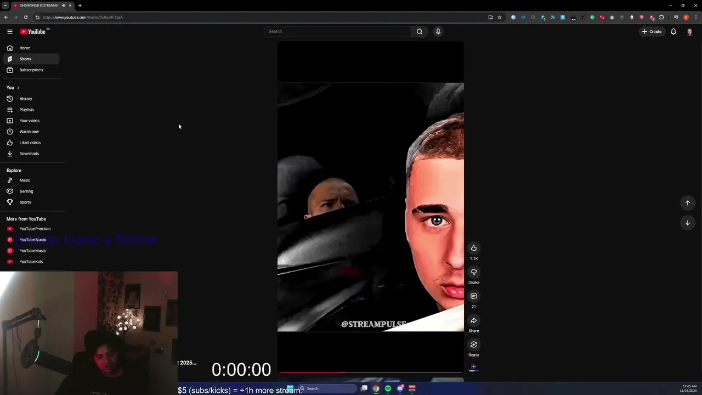Open the YouTube account avatar menu
The width and height of the screenshot is (702, 395).
tap(689, 32)
